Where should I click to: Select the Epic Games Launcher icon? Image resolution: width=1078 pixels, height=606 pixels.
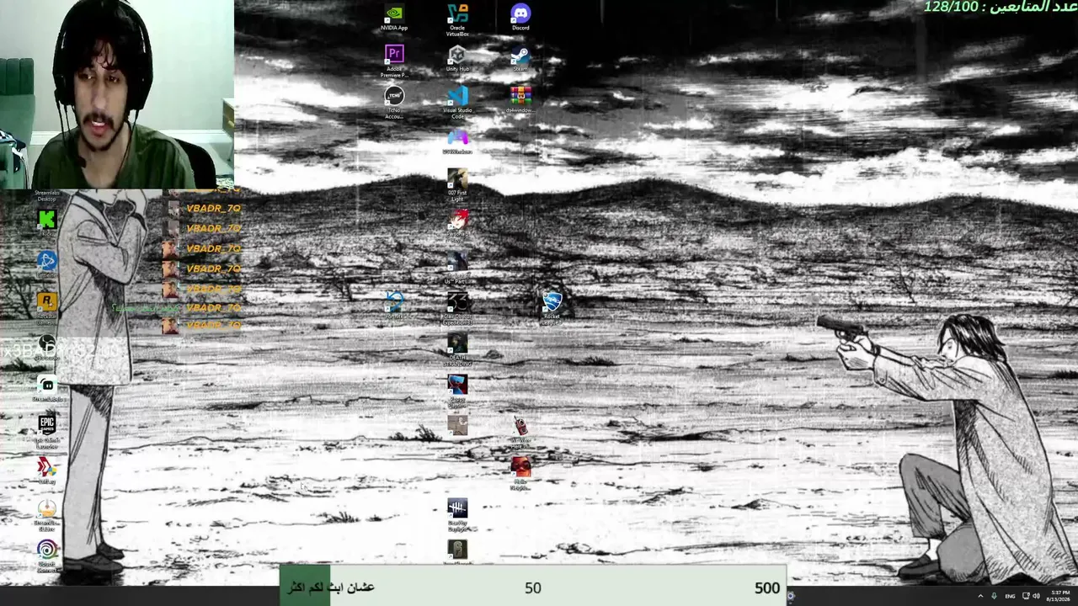pos(47,431)
